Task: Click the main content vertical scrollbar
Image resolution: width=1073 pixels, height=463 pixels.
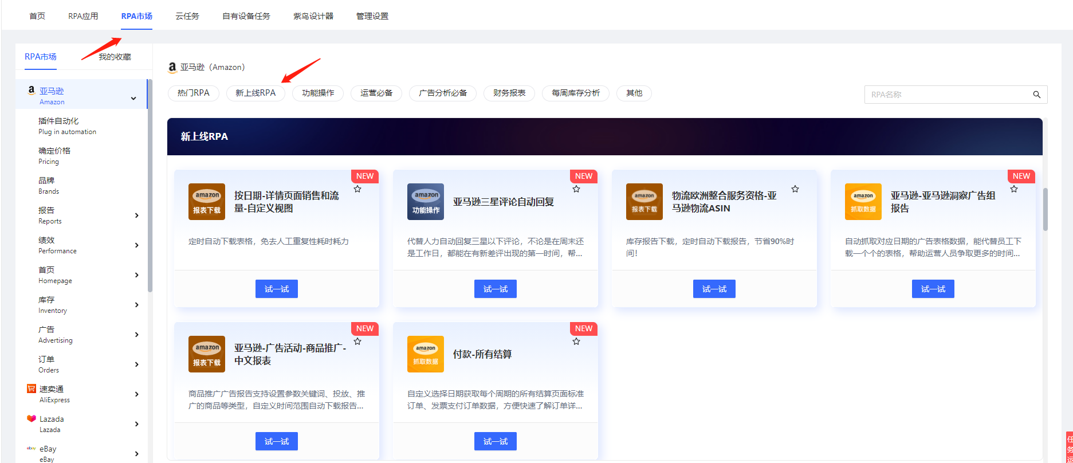Action: click(x=1046, y=209)
